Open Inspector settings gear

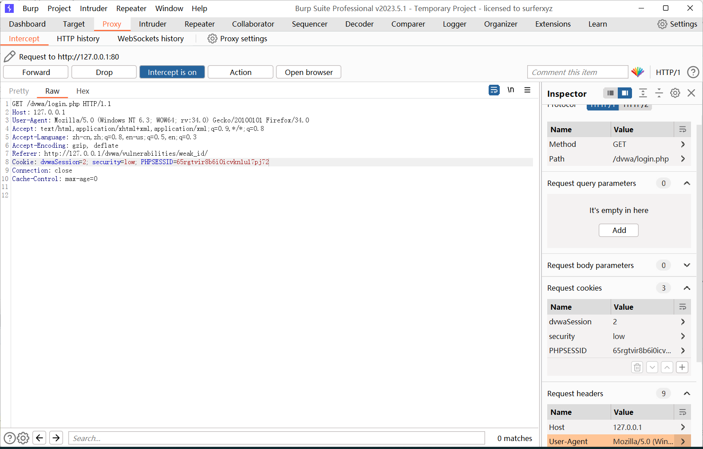pyautogui.click(x=675, y=93)
